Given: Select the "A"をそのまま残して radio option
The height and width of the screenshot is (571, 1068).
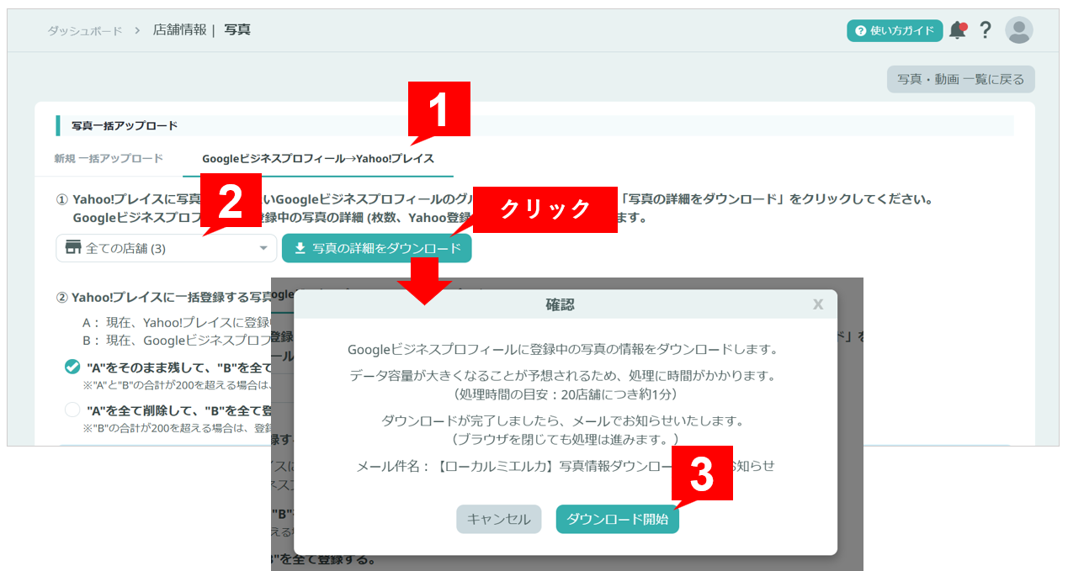Looking at the screenshot, I should click(72, 367).
